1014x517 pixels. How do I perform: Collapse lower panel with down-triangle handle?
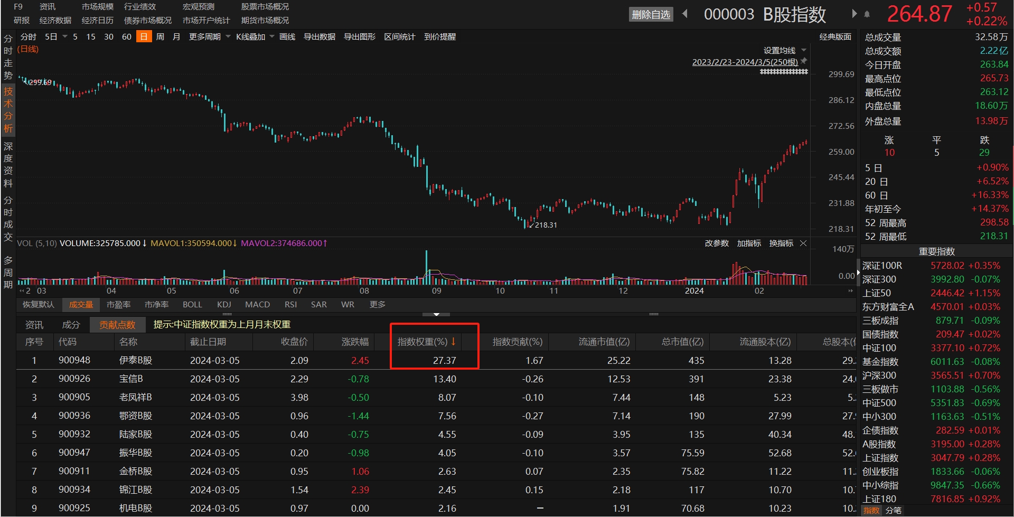tap(436, 314)
